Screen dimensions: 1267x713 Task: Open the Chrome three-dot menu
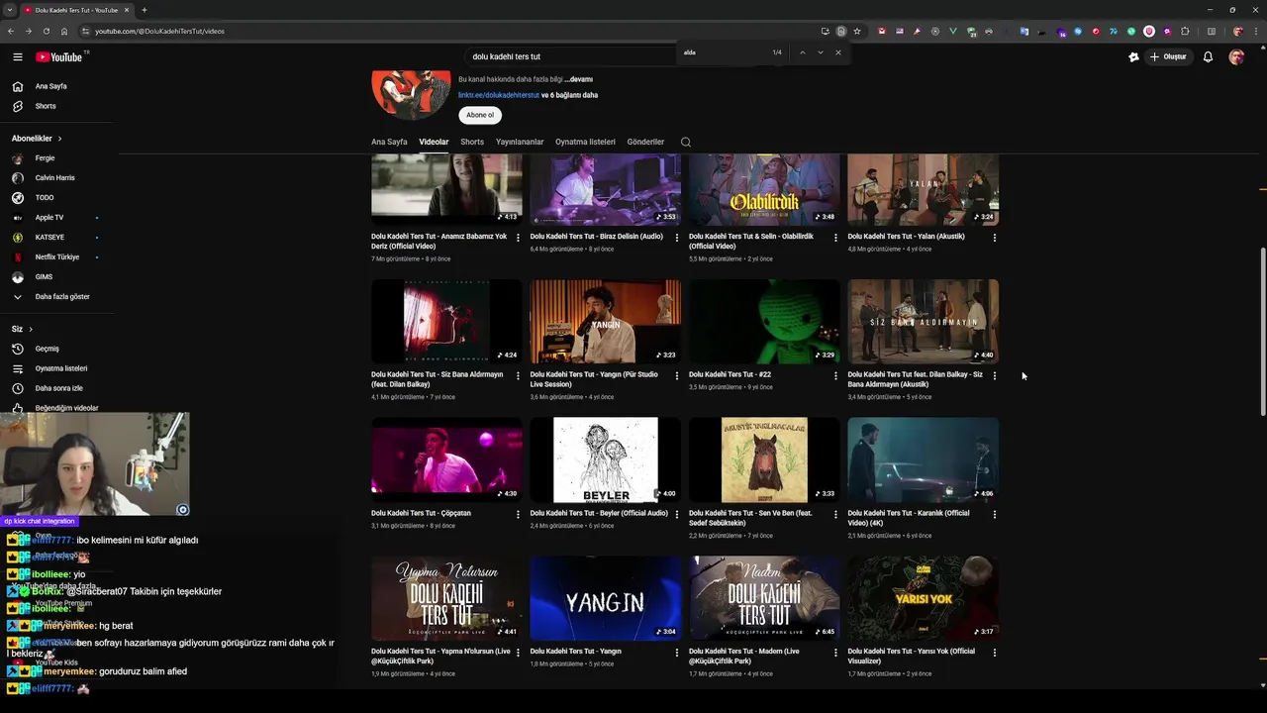coord(1254,31)
